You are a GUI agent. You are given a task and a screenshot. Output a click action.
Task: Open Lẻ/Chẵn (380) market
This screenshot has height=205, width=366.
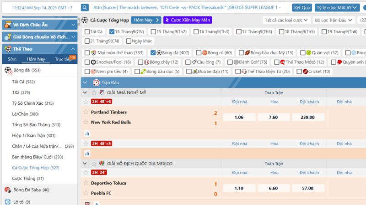[26, 114]
